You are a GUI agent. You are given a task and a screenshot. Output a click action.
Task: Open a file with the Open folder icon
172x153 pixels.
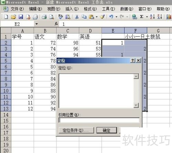pos(13,17)
